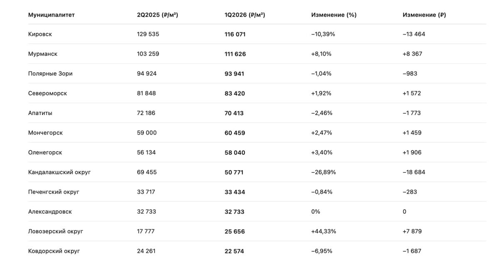Click the Изменение (₽) column header
The width and height of the screenshot is (499, 272).
424,15
